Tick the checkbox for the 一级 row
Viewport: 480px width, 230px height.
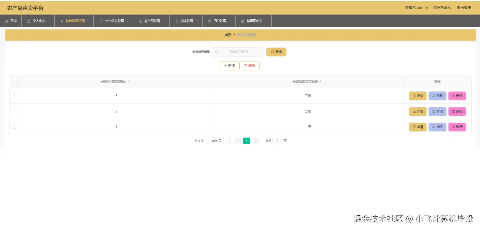[15, 127]
